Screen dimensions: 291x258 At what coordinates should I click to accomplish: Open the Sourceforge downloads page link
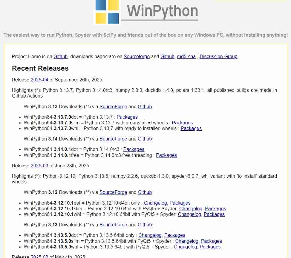pos(137,56)
